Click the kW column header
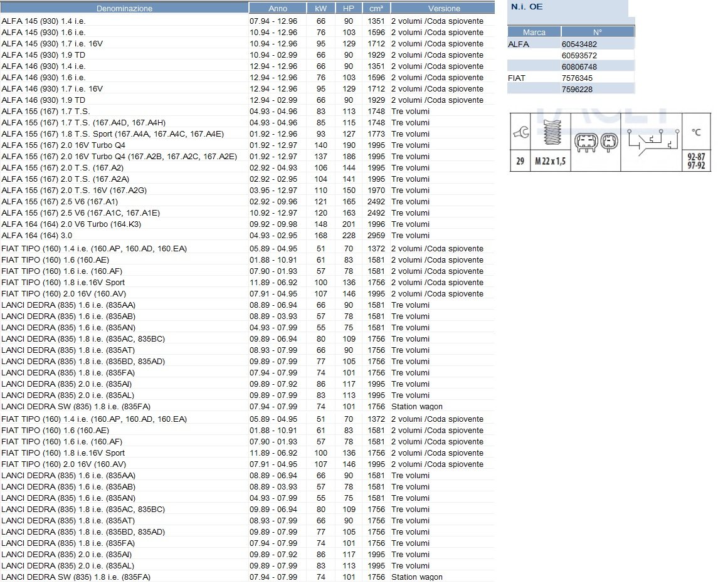This screenshot has width=718, height=586. coord(320,8)
